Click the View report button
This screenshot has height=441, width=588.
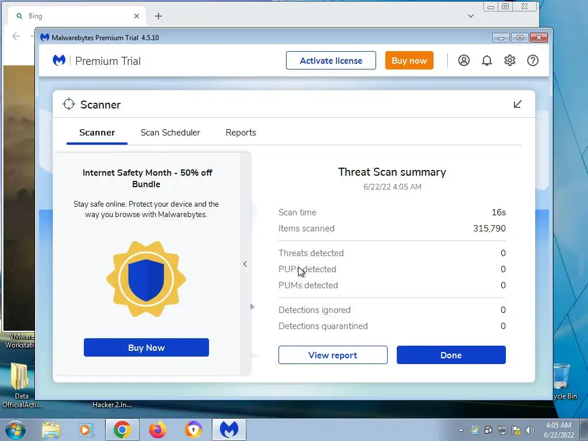(332, 355)
